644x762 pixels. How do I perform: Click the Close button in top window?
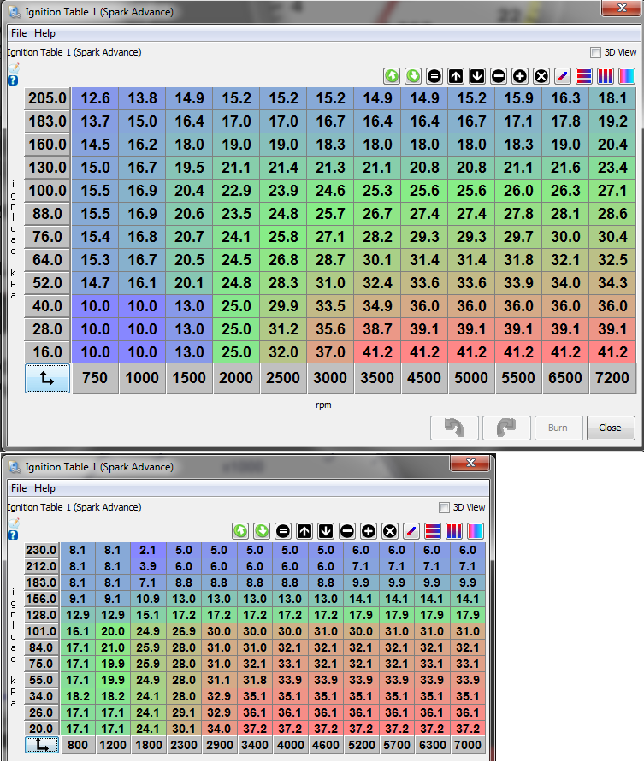point(611,428)
